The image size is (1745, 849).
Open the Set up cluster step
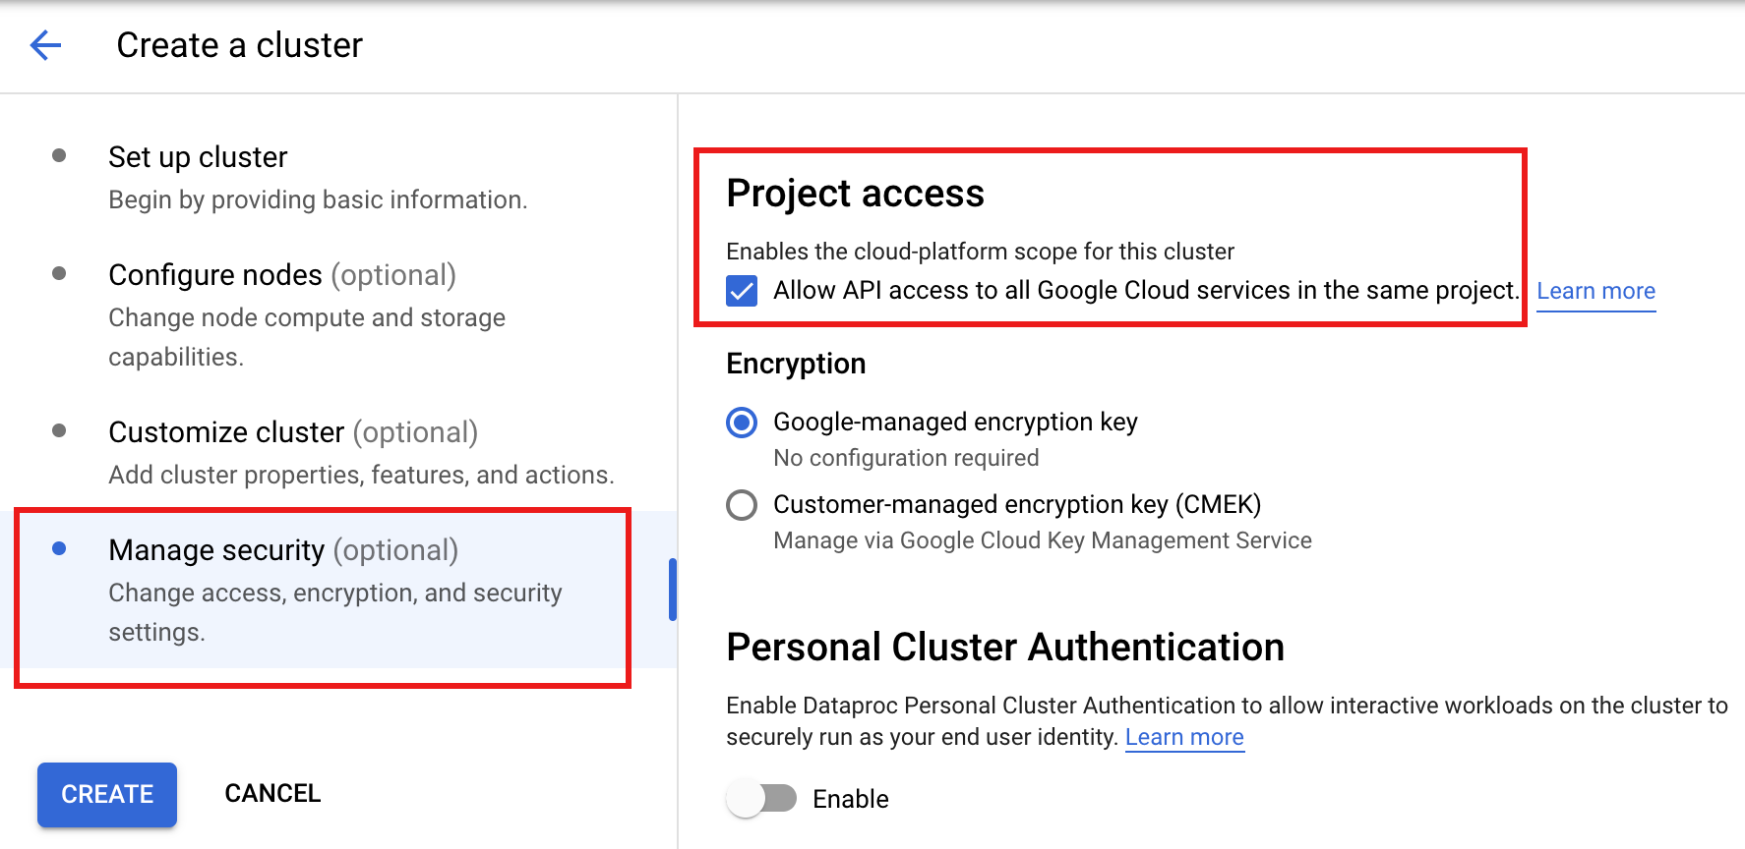pos(198,157)
